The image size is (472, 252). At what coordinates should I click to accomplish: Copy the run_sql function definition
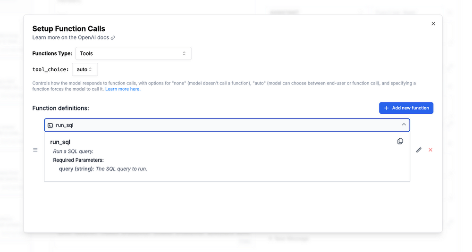[400, 141]
